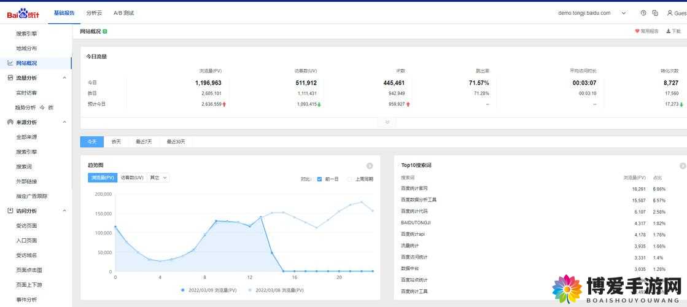The width and height of the screenshot is (687, 307).
Task: Click the 访客数(UV) chart button
Action: [132, 178]
